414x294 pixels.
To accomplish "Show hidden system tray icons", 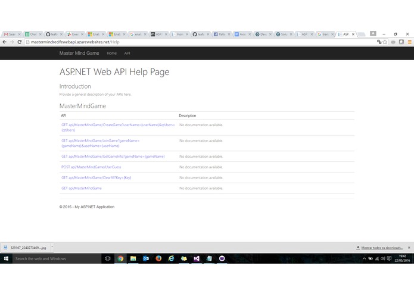I will pyautogui.click(x=364, y=258).
